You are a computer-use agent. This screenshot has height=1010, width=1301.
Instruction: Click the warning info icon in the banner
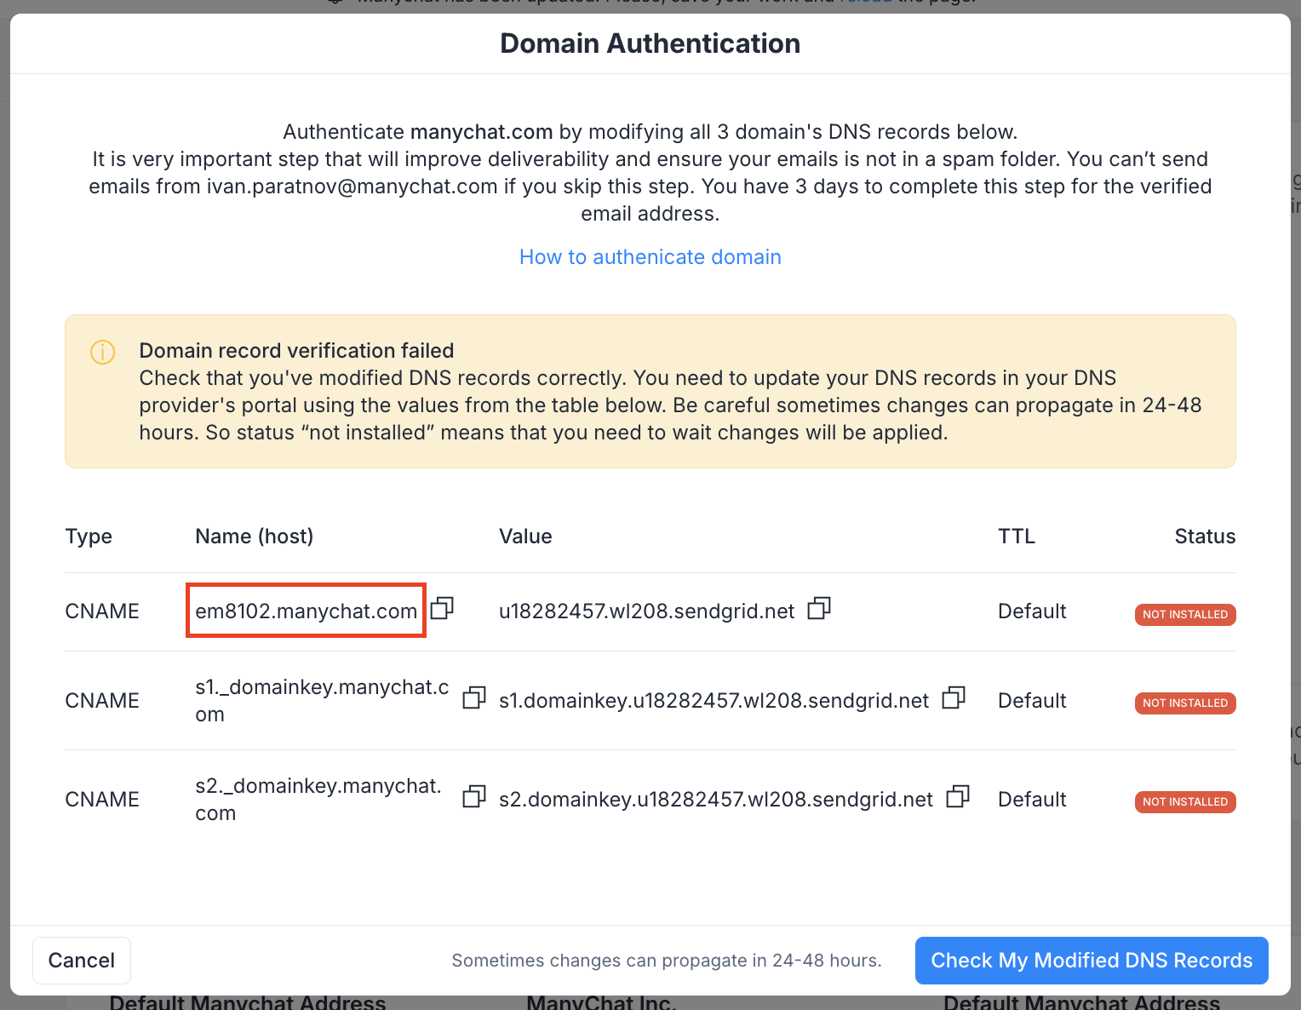(x=103, y=352)
